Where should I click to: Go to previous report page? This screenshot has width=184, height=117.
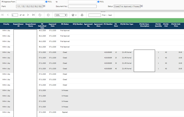point(8,15)
